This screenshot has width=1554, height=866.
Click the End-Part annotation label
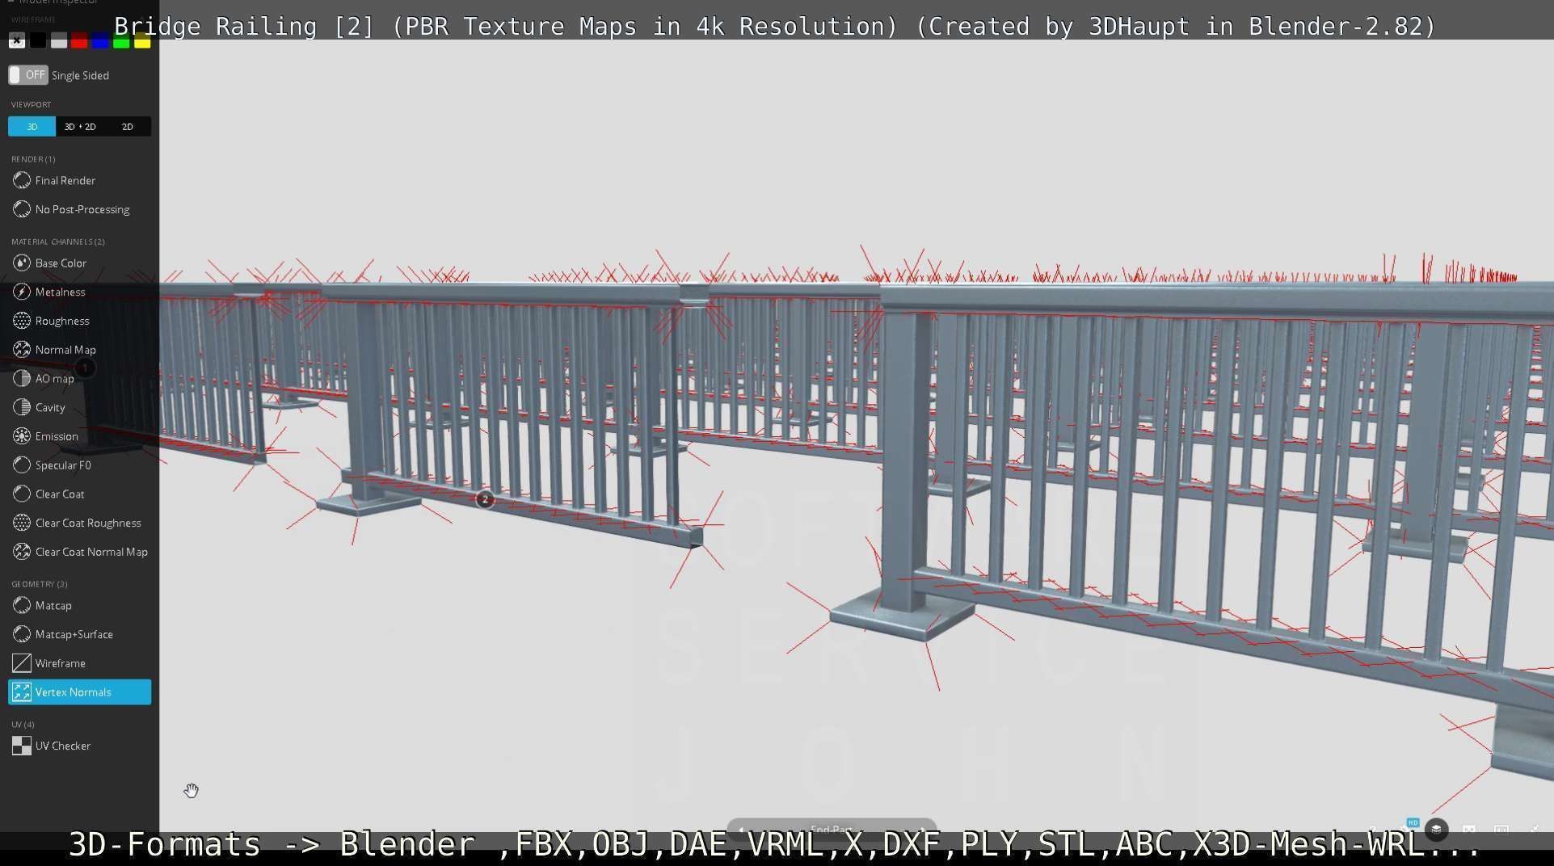pyautogui.click(x=832, y=829)
